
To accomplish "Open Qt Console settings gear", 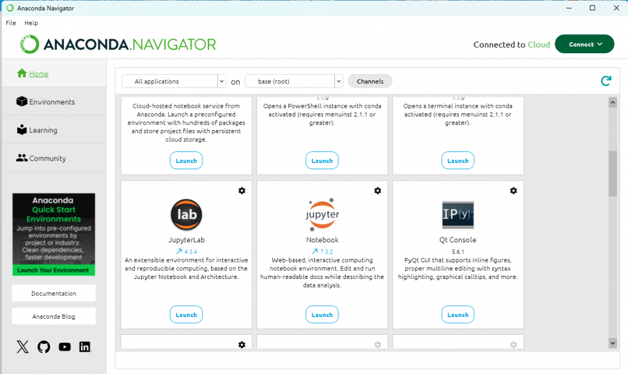I will tap(513, 191).
